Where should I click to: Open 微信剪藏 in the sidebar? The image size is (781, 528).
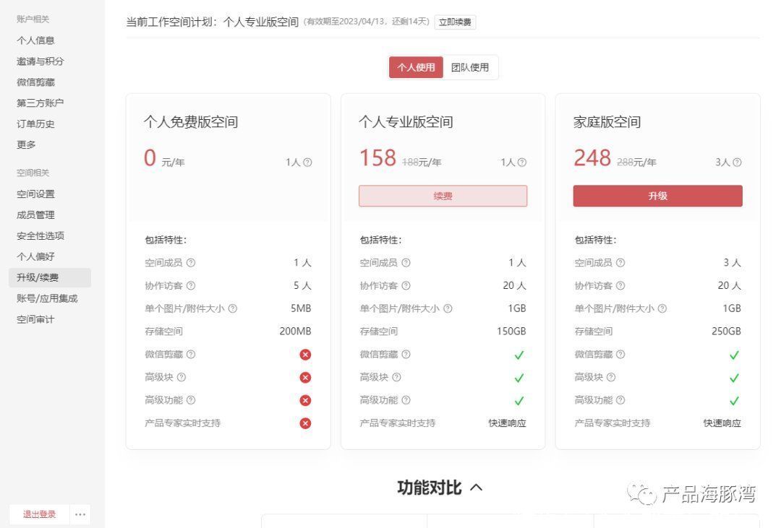35,82
